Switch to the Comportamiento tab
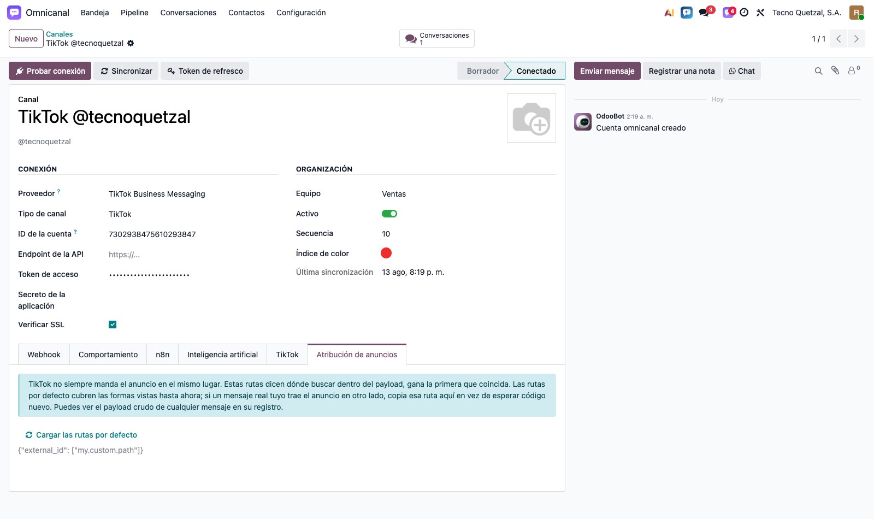This screenshot has width=874, height=519. pyautogui.click(x=108, y=355)
